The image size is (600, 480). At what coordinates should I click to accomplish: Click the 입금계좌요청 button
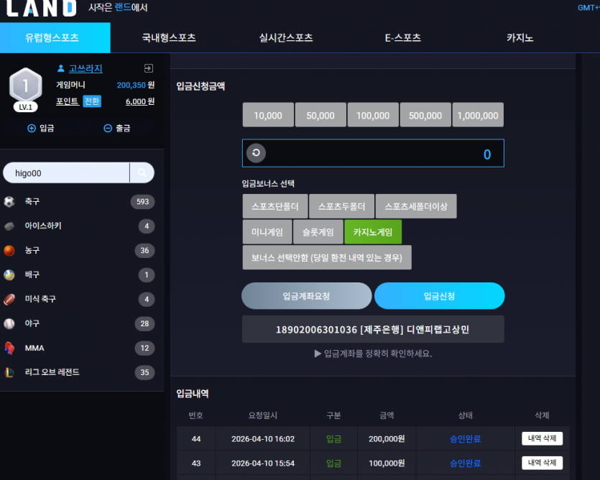click(x=307, y=296)
